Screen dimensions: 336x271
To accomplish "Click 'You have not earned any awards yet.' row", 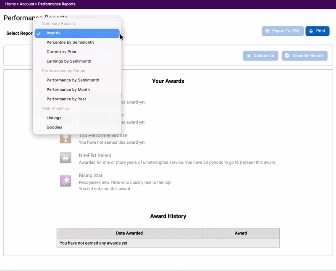I will pos(168,243).
